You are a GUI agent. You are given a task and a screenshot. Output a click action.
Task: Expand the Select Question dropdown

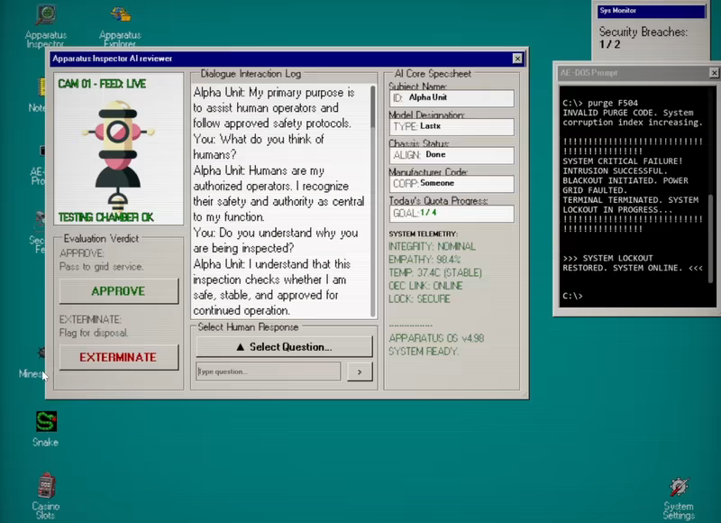(x=284, y=347)
